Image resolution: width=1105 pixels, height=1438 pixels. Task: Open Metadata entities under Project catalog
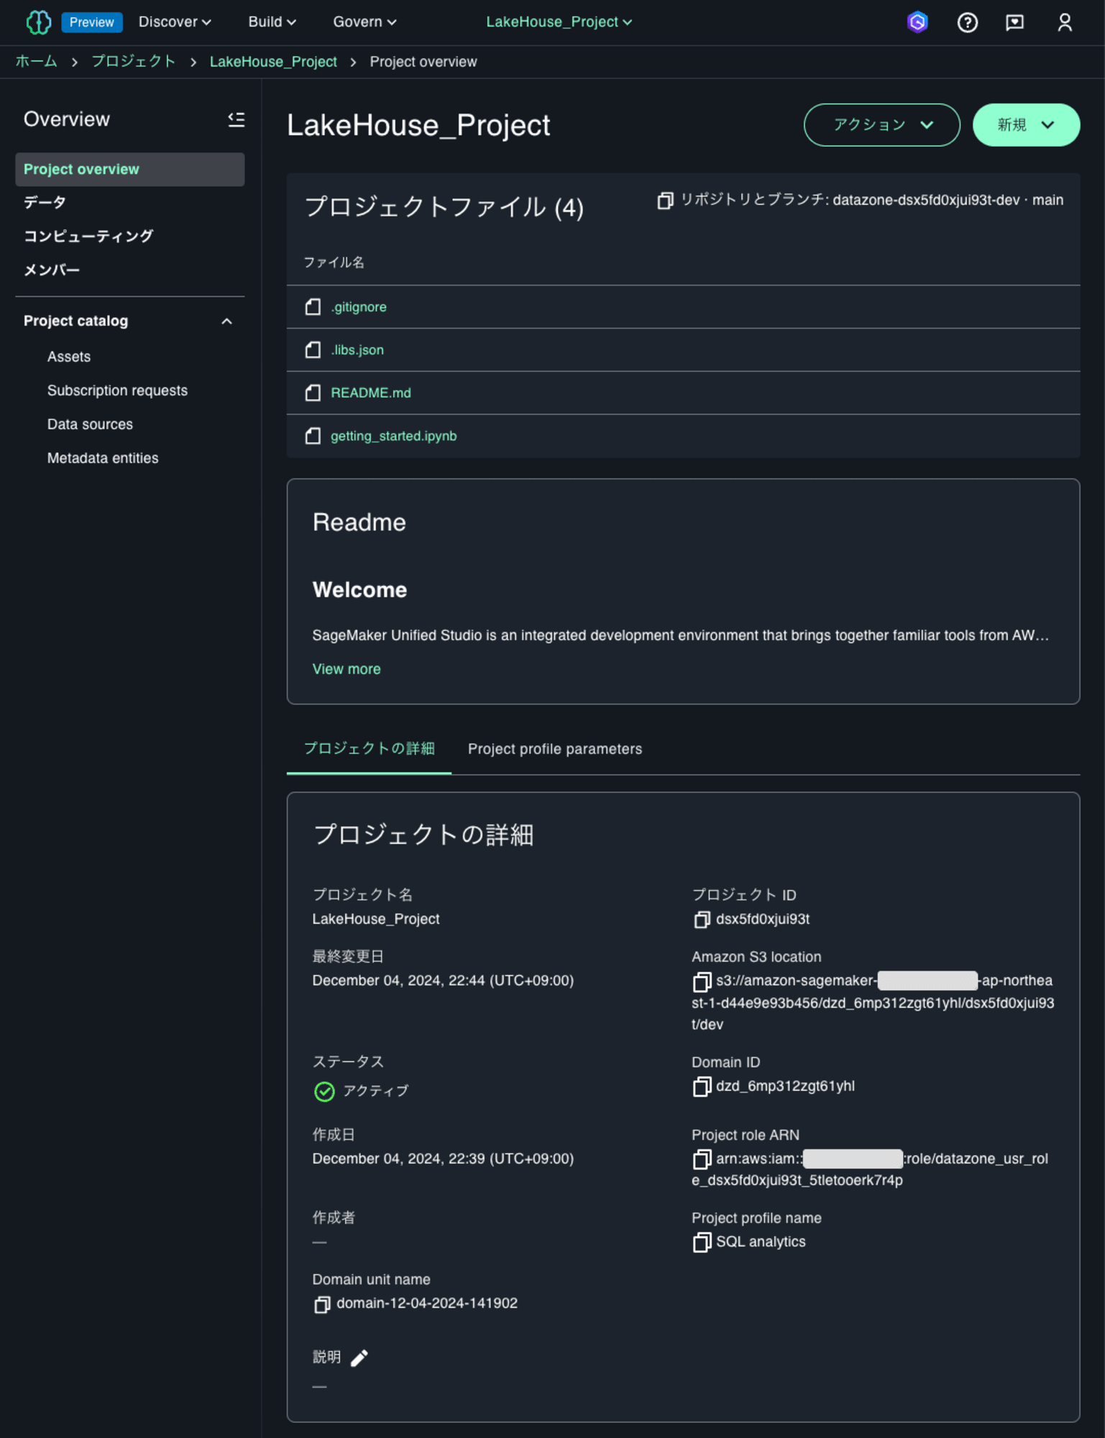click(103, 459)
